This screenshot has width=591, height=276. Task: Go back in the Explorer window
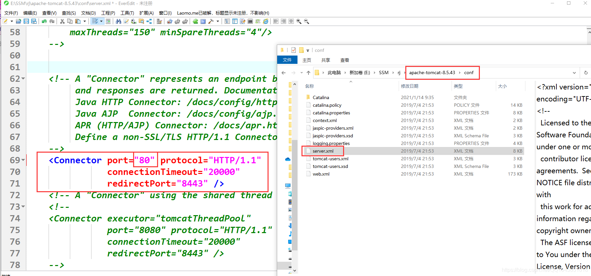(x=284, y=72)
